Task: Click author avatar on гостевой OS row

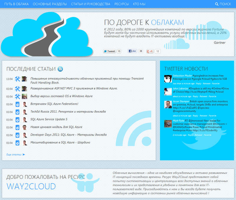Action: coord(24,97)
